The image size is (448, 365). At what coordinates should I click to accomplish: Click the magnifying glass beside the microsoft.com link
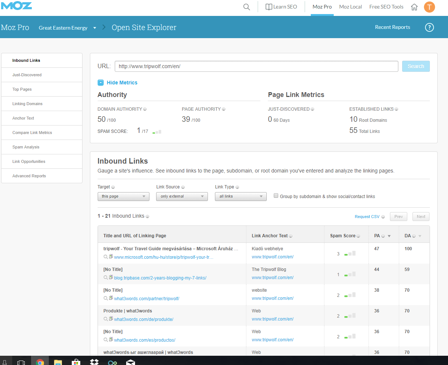pyautogui.click(x=105, y=257)
